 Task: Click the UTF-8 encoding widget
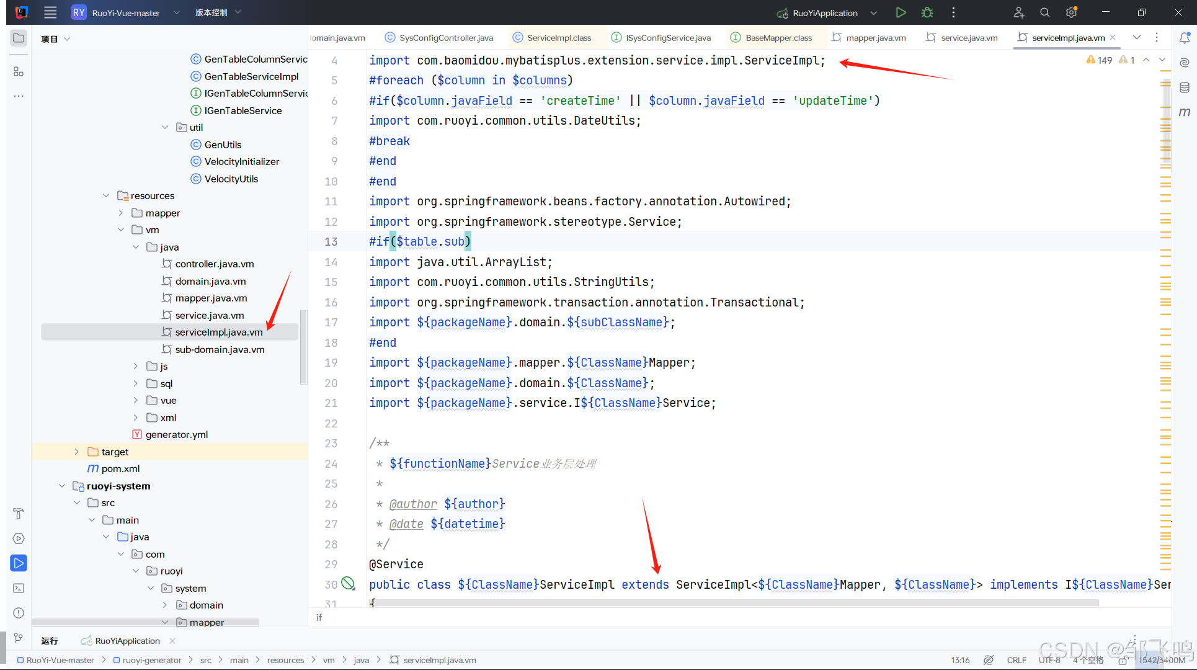click(x=1049, y=660)
